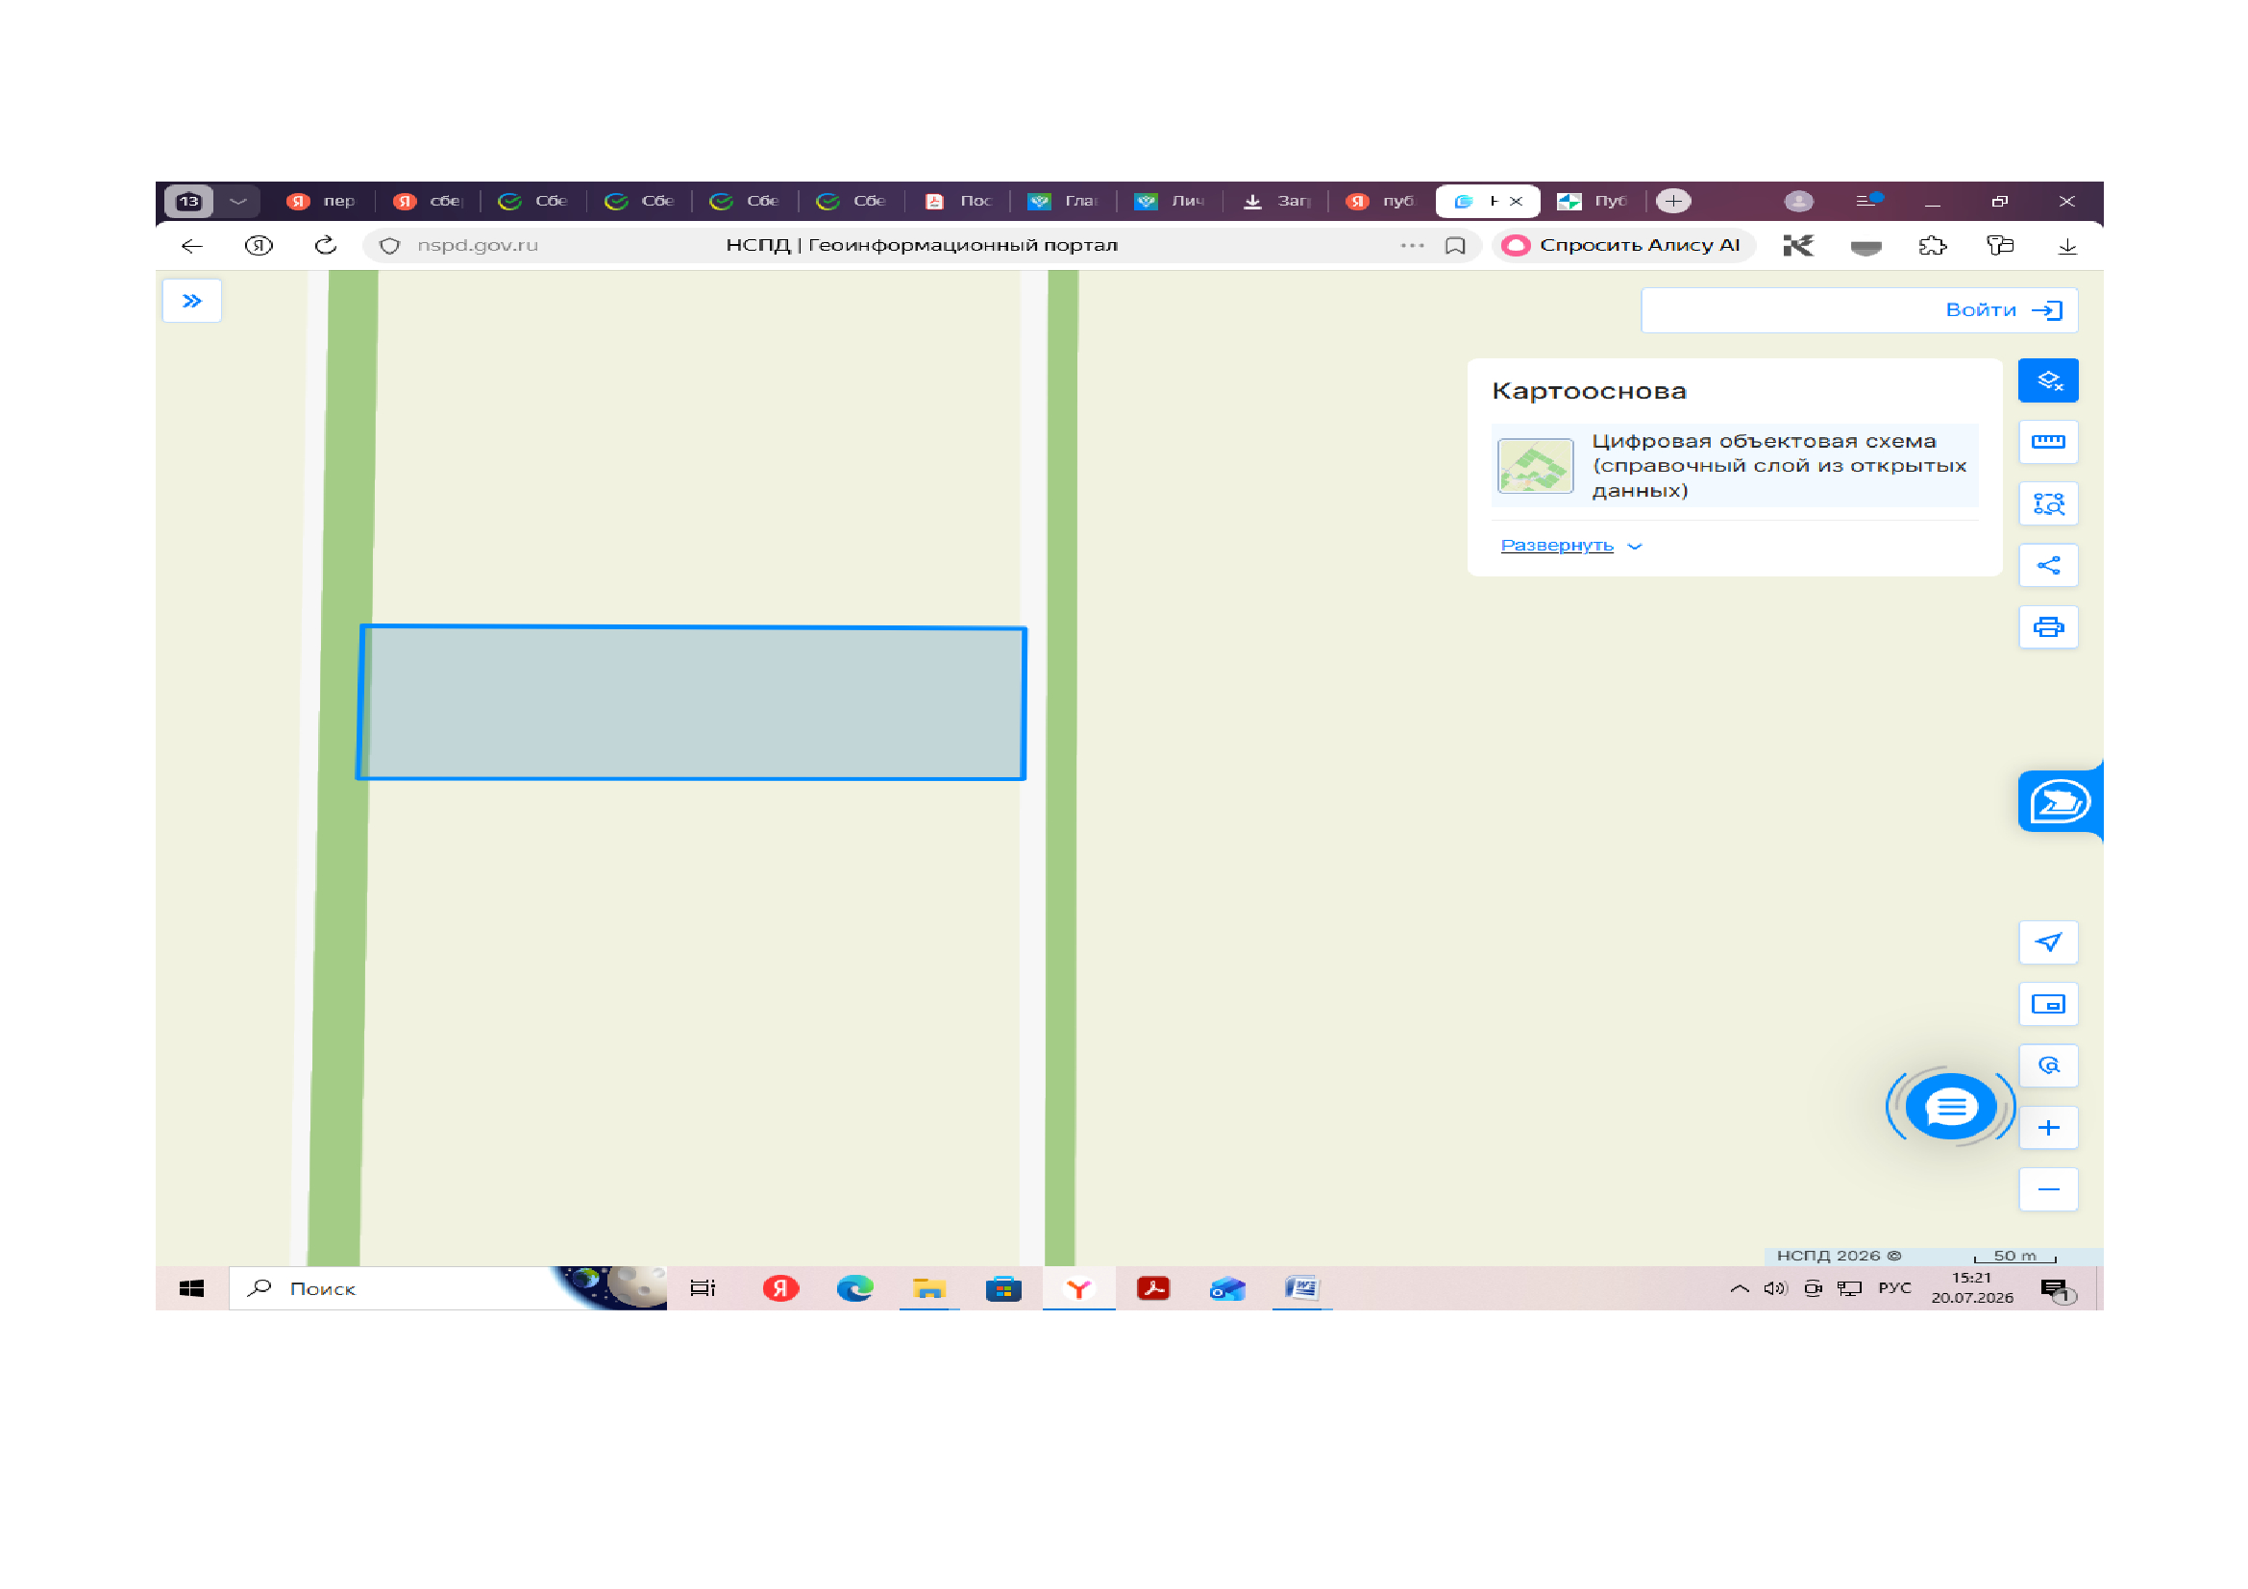This screenshot has height=1589, width=2248.
Task: Expand the left sidebar with double chevron
Action: tap(192, 301)
